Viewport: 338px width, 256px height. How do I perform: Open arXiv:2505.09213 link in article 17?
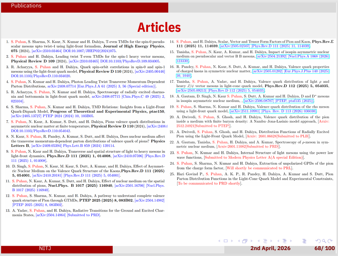[192, 90]
